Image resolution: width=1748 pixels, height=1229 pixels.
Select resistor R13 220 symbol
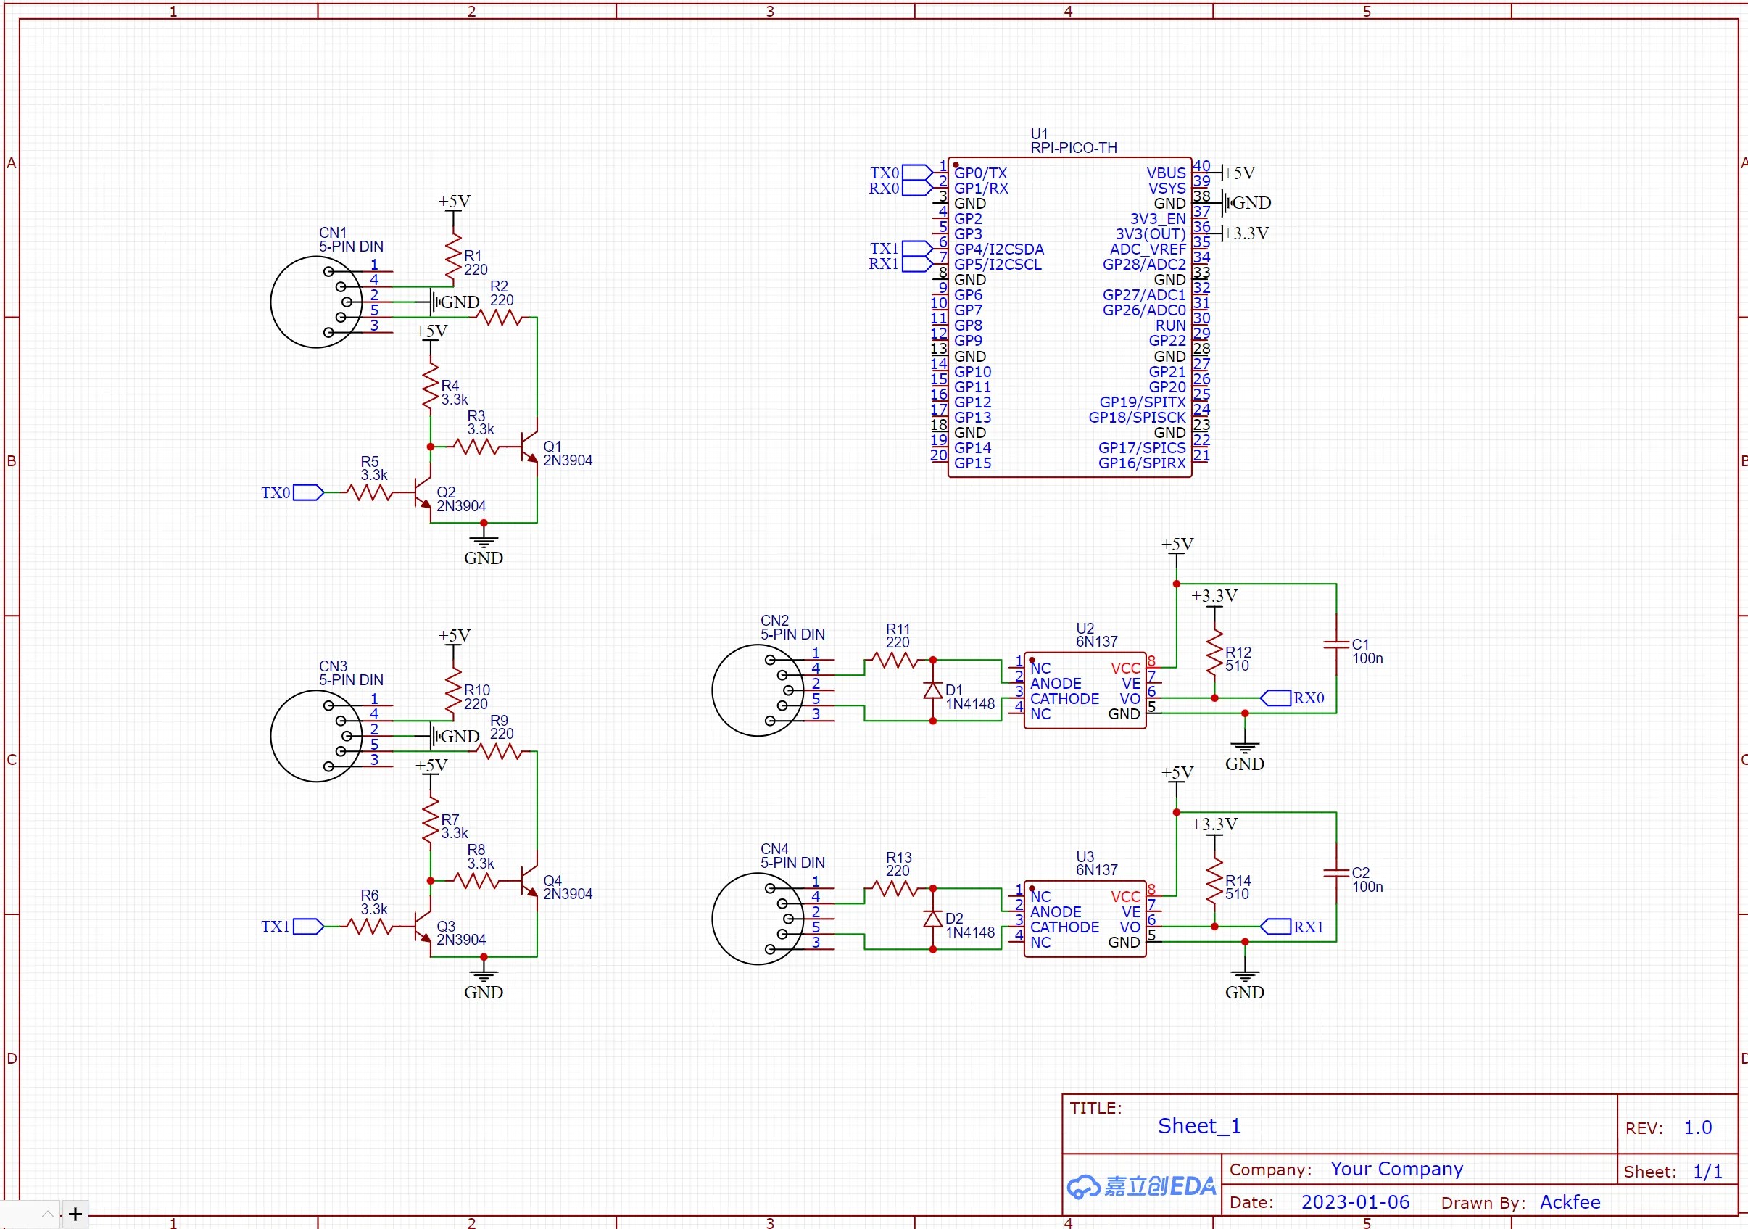coord(895,889)
